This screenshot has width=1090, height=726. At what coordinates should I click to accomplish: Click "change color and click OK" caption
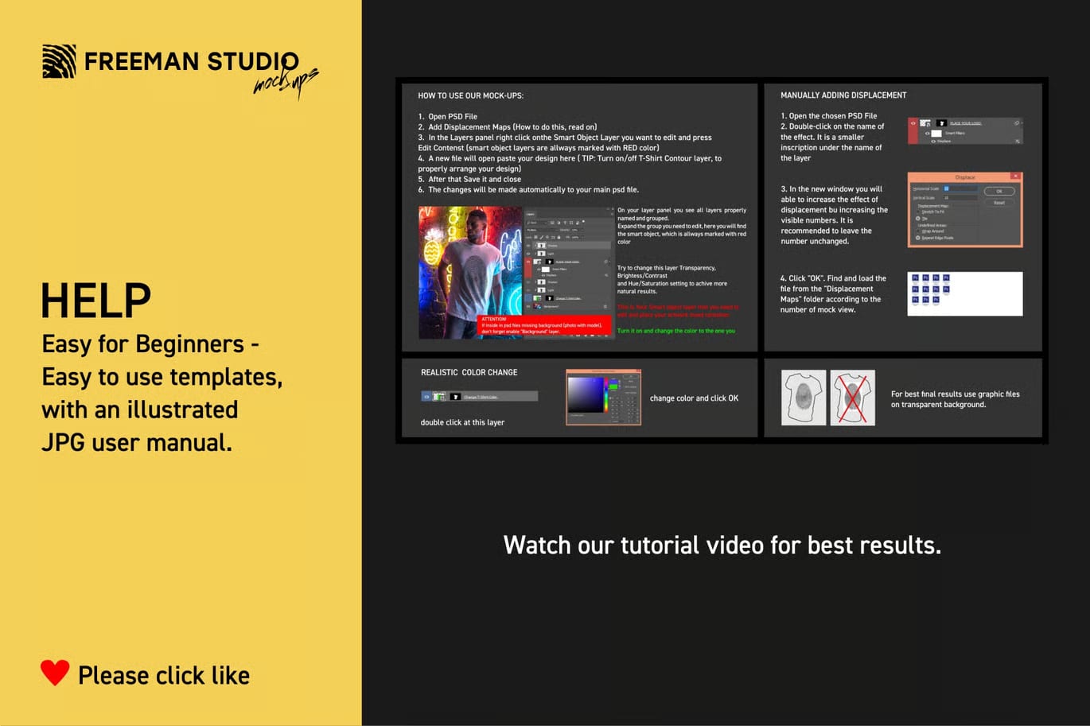coord(694,398)
